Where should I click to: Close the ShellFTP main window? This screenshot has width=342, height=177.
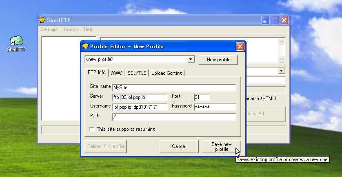click(x=284, y=20)
